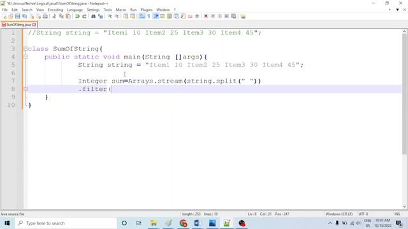Screen dimensions: 408x229
Task: Click the vertical scrollbar down arrow
Action: (404, 207)
